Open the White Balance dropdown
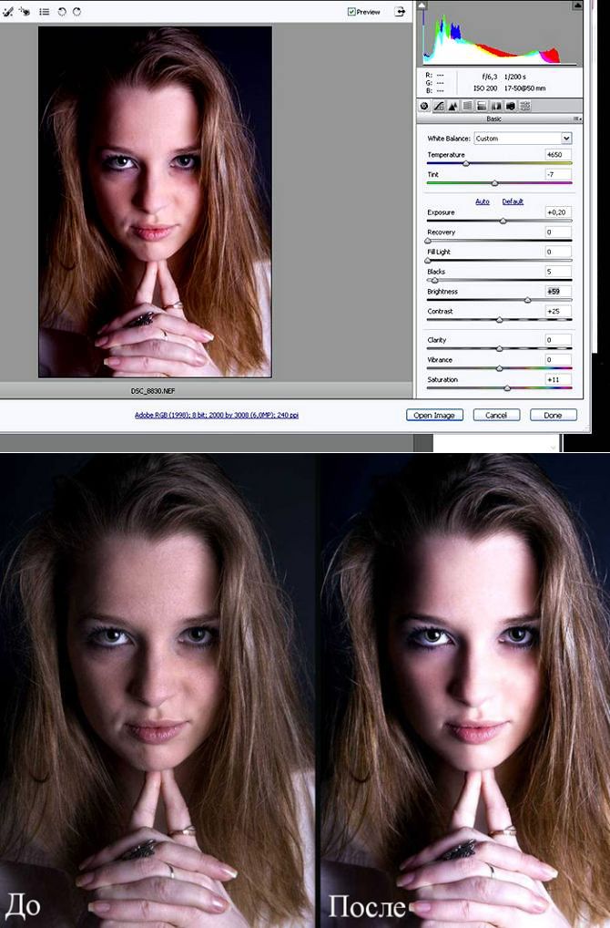 523,138
